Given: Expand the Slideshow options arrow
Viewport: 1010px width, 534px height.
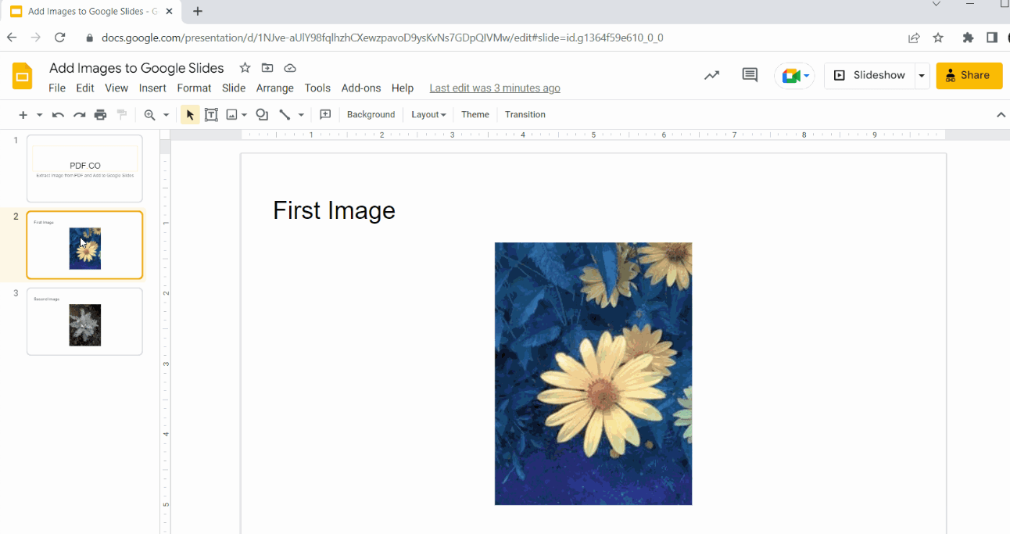Looking at the screenshot, I should (x=922, y=76).
